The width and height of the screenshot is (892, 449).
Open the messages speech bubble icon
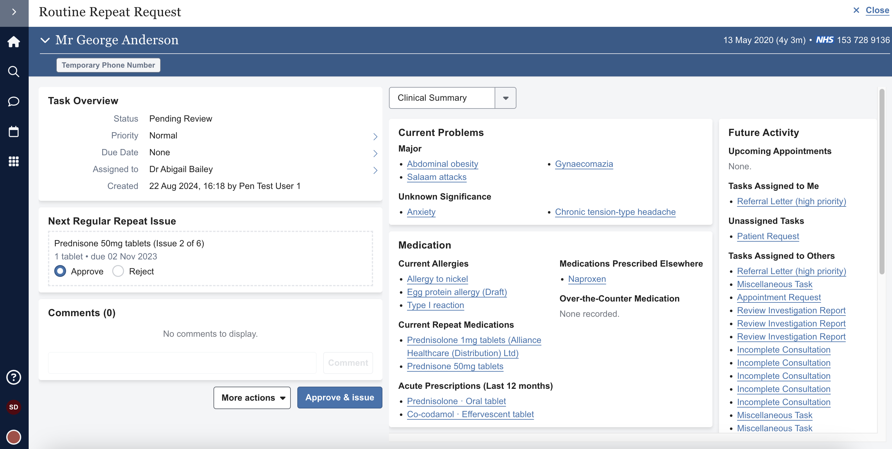pyautogui.click(x=14, y=102)
